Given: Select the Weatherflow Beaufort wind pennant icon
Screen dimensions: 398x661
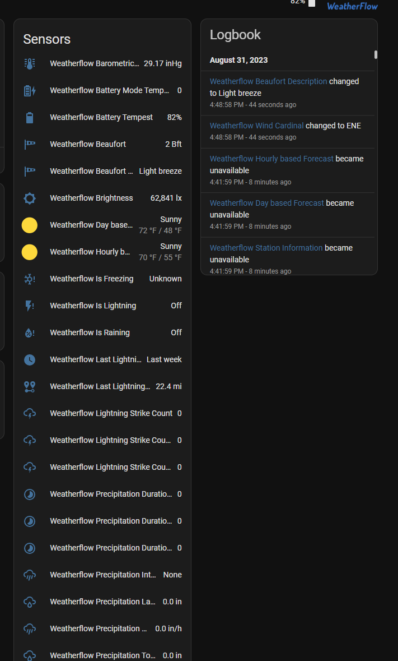Looking at the screenshot, I should click(x=29, y=144).
